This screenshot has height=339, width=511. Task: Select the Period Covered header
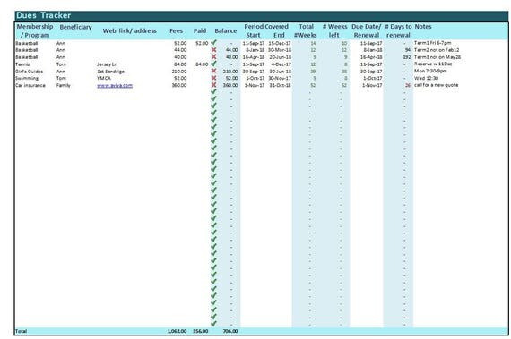click(x=266, y=27)
